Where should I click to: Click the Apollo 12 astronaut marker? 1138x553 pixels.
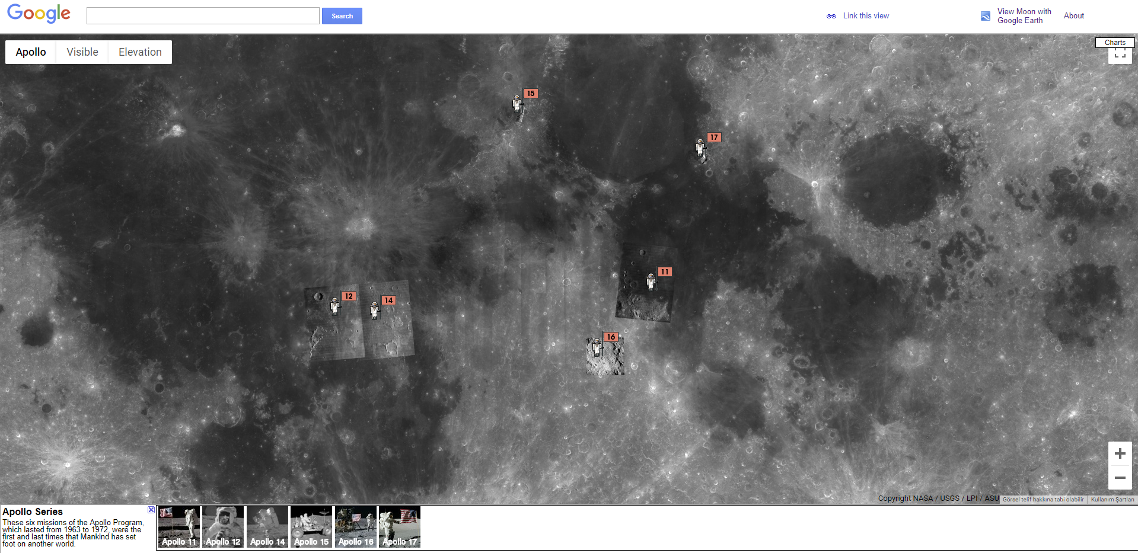pos(334,306)
